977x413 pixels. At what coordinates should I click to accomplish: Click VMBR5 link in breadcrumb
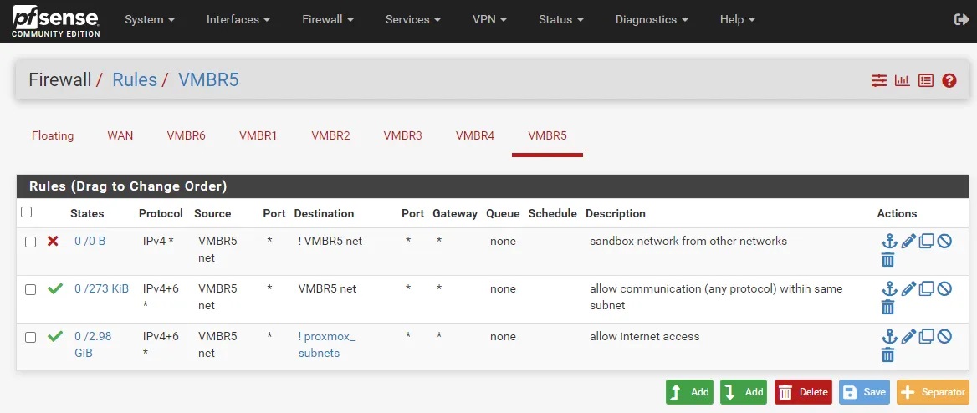coord(208,79)
